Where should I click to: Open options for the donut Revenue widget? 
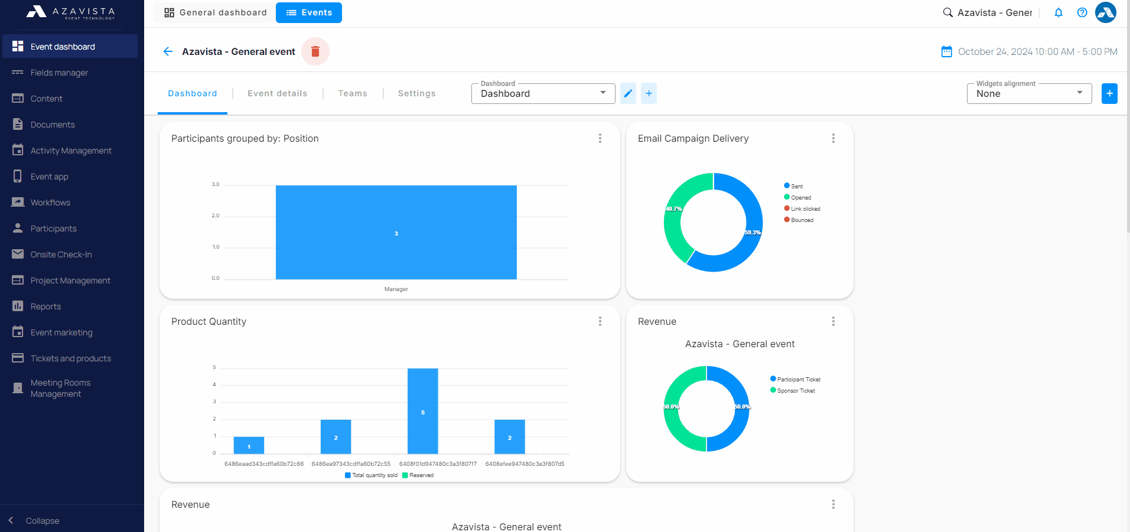pos(833,321)
